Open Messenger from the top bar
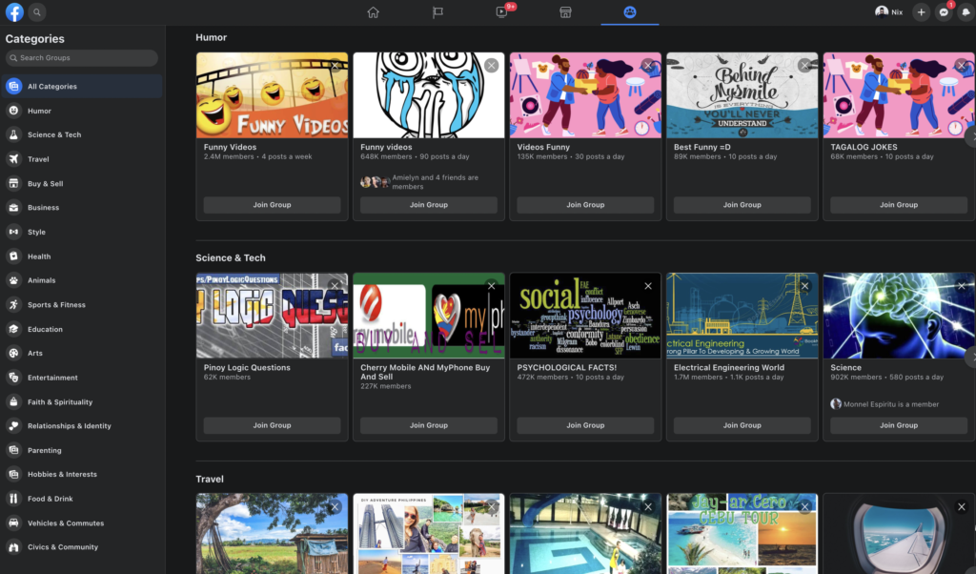Image resolution: width=976 pixels, height=574 pixels. point(944,11)
